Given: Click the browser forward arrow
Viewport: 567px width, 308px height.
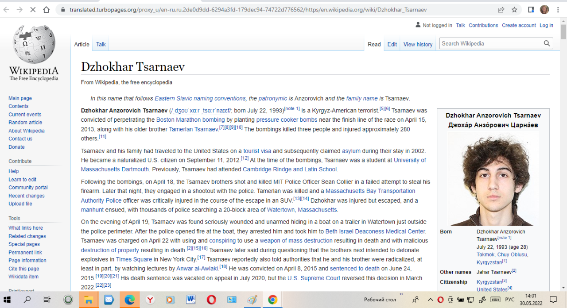Looking at the screenshot, I should [19, 10].
